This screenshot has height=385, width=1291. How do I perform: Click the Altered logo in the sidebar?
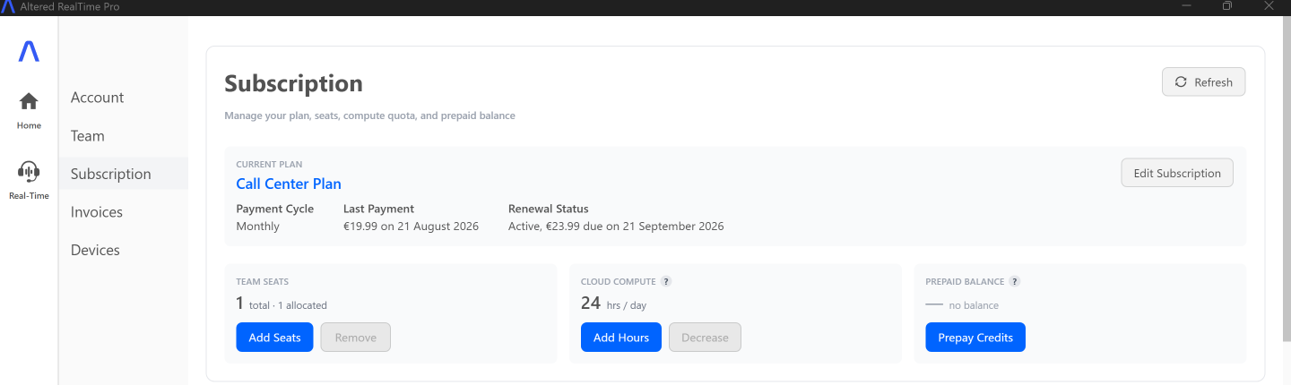pyautogui.click(x=29, y=52)
